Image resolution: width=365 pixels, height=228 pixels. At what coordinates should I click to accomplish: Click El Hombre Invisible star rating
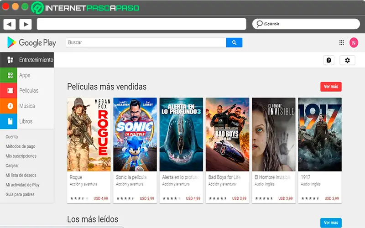pyautogui.click(x=264, y=198)
